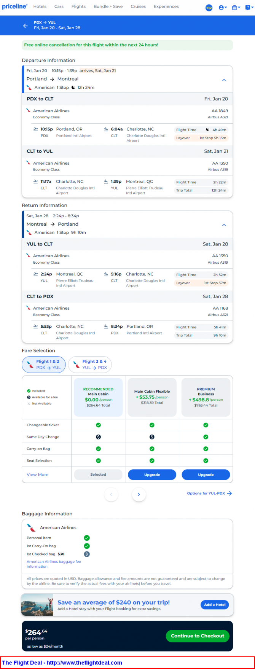Screen dimensions: 255x669
Task: Open the trips briefcase icon menu
Action: (236, 8)
